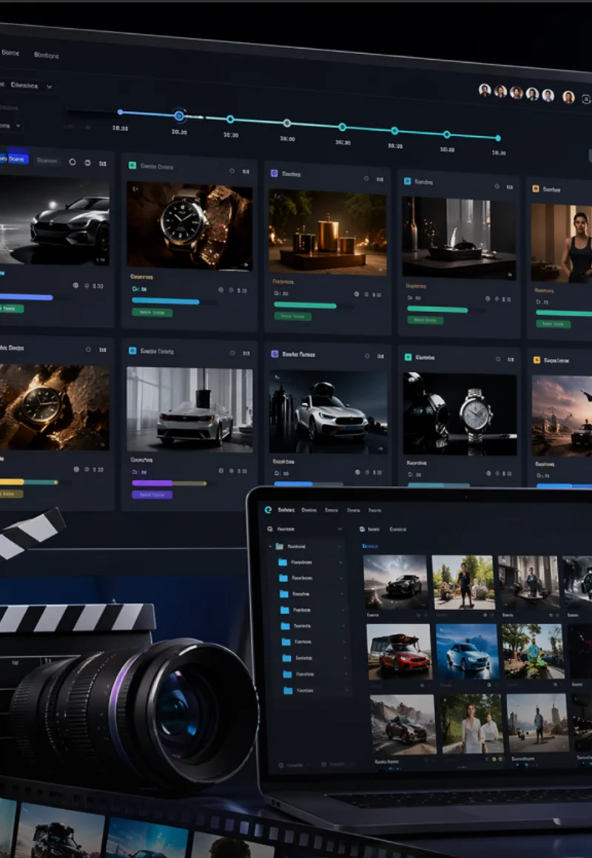
Task: Collapse the root folder arrow in the laptop tree
Action: pos(270,546)
